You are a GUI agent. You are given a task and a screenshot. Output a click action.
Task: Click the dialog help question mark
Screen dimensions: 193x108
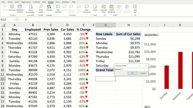point(140,66)
